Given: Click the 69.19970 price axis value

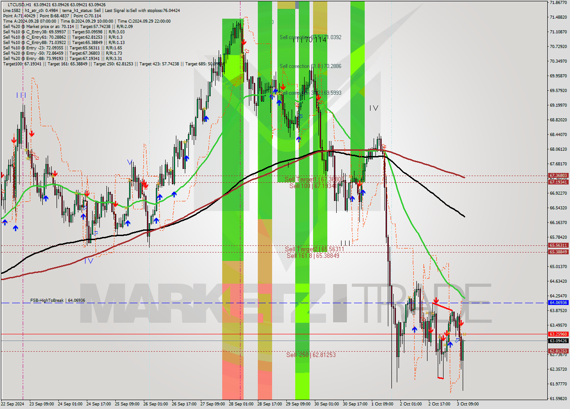Looking at the screenshot, I should [x=558, y=105].
